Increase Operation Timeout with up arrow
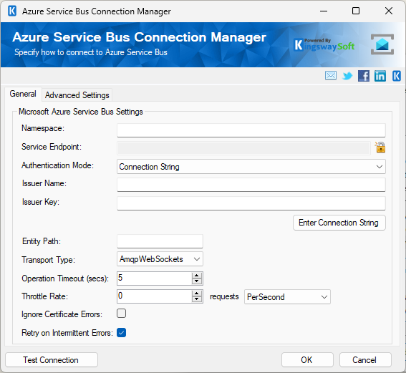Image resolution: width=406 pixels, height=373 pixels. 197,276
